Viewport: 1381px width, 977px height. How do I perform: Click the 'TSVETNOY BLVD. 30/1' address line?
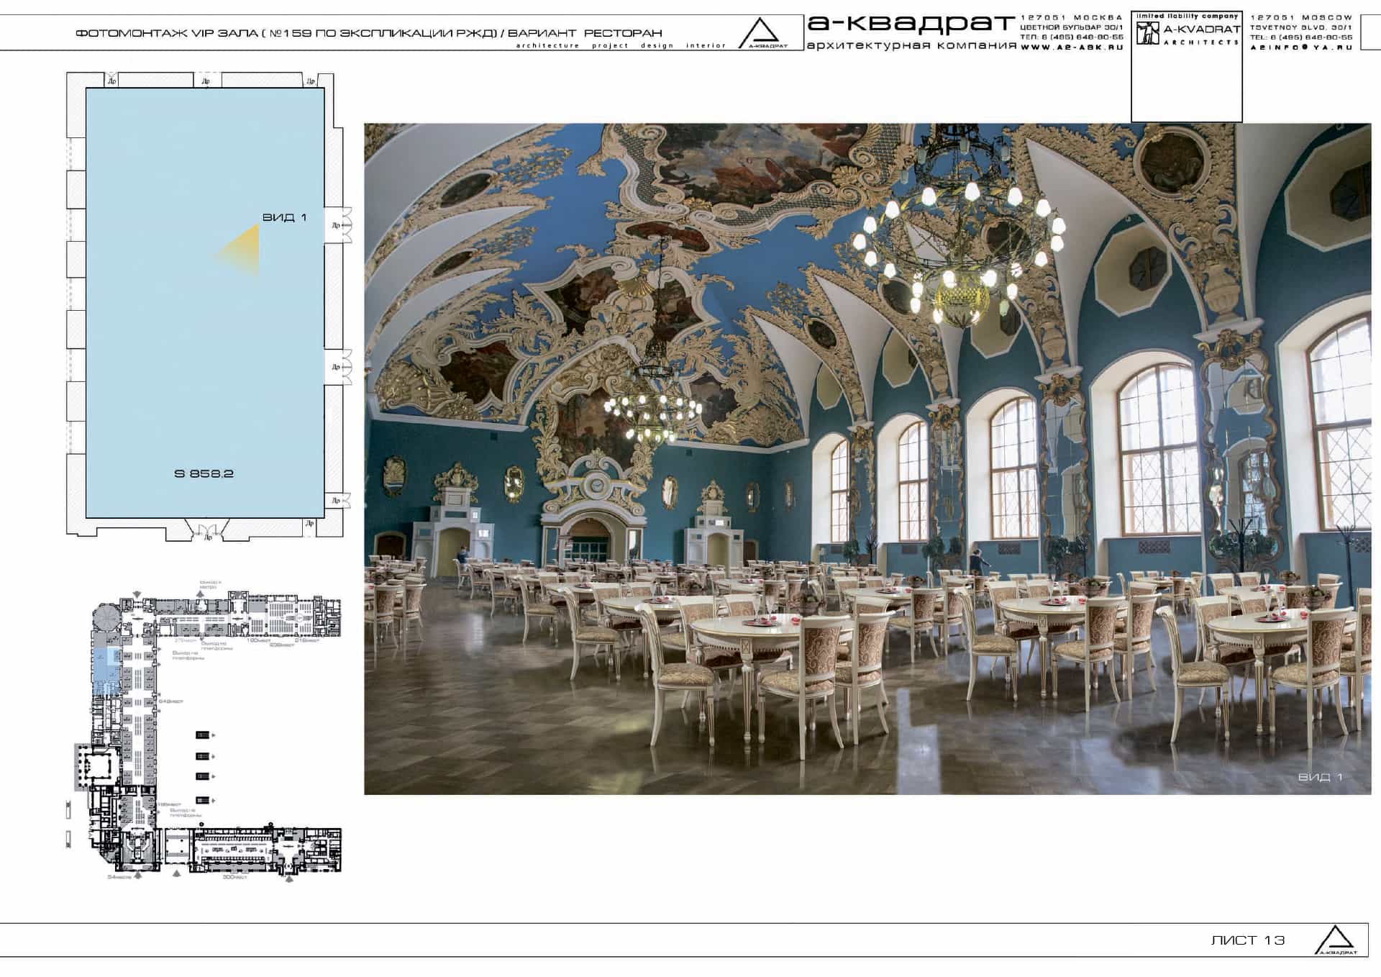click(x=1301, y=27)
